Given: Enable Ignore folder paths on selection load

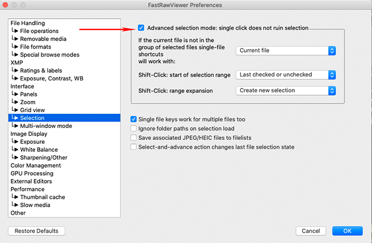Looking at the screenshot, I should (134, 129).
